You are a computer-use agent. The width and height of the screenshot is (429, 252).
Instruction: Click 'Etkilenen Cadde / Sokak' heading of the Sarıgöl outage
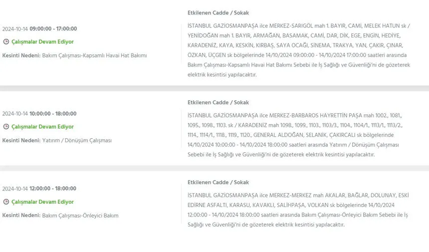point(218,12)
